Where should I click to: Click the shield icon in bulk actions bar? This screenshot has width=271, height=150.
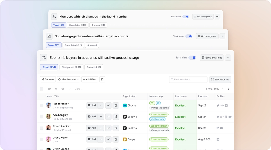pyautogui.click(x=62, y=89)
